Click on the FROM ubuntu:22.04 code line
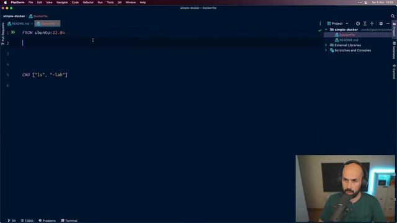397x223 pixels. (43, 33)
